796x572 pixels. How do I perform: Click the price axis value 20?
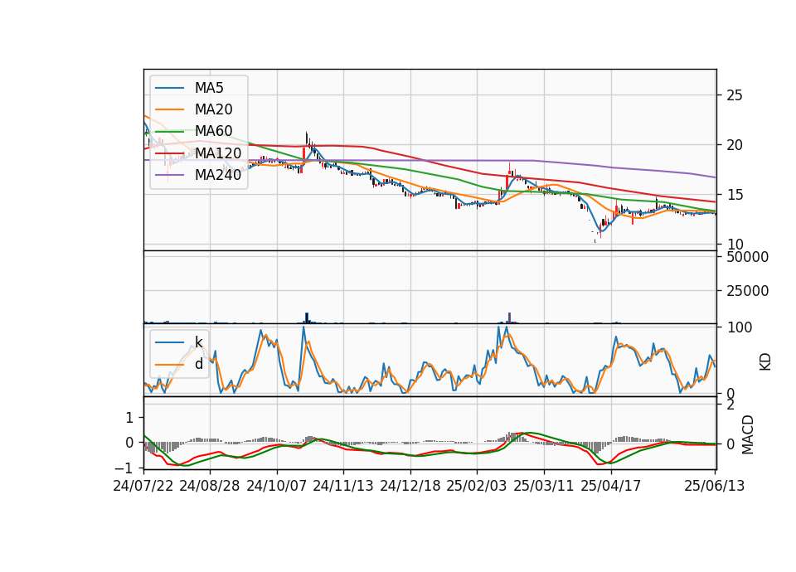[x=734, y=145]
